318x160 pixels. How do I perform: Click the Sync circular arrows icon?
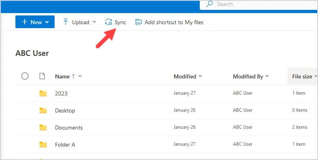[x=108, y=22]
